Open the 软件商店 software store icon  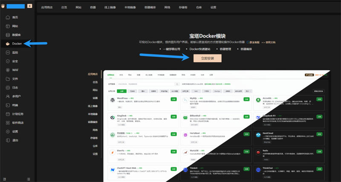click(x=7, y=123)
